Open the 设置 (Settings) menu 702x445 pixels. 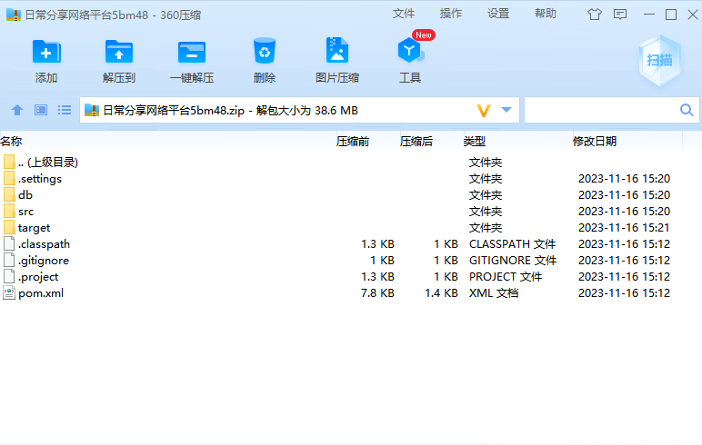tap(498, 14)
